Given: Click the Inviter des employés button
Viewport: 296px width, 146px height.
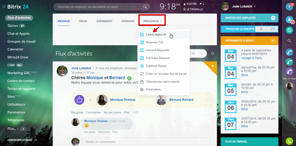Looking at the screenshot, I should 249,18.
